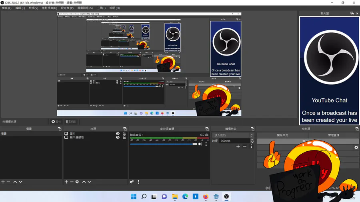Undock the Scenes (場景) panel

[60, 129]
